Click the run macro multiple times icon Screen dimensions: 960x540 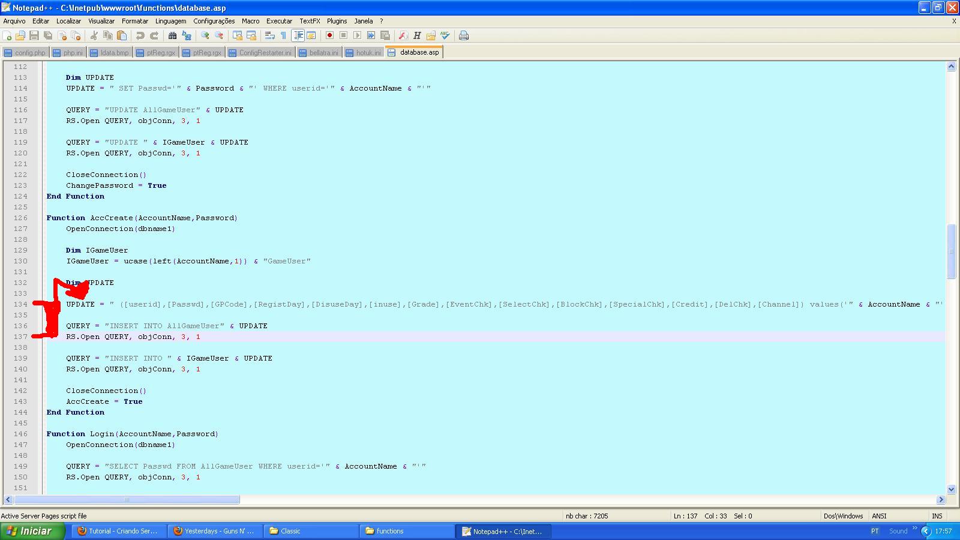click(x=371, y=35)
